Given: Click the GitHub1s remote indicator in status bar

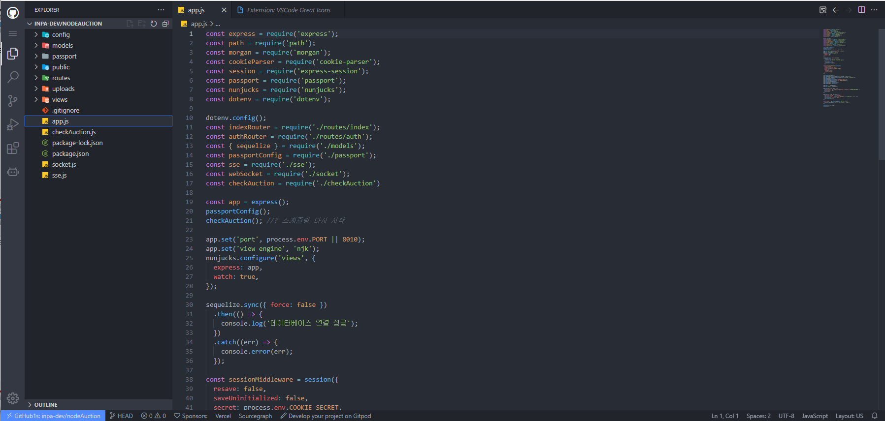Looking at the screenshot, I should click(53, 416).
